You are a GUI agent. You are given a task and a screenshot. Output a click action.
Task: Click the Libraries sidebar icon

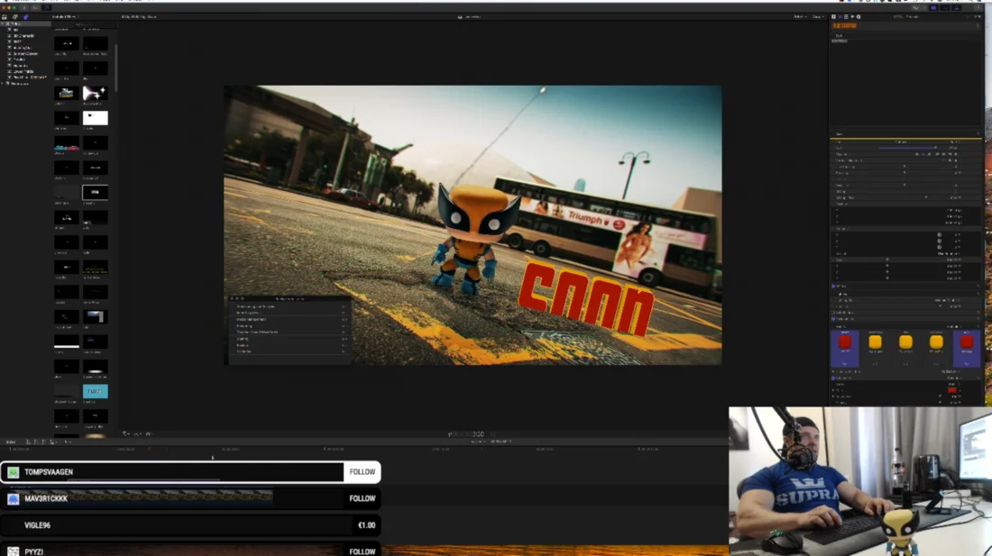point(6,16)
